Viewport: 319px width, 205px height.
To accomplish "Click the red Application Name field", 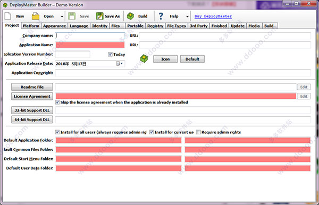I will click(x=90, y=45).
